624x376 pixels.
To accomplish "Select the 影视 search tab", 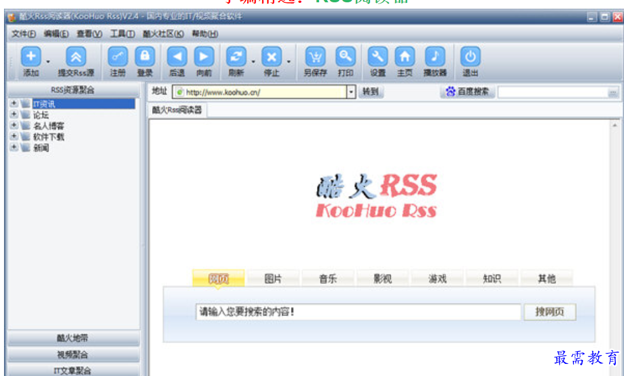I will (383, 279).
